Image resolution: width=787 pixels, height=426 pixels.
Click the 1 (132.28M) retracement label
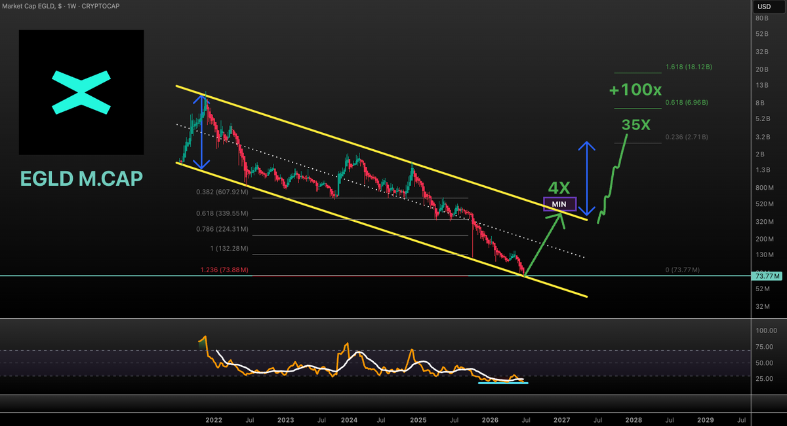[228, 249]
